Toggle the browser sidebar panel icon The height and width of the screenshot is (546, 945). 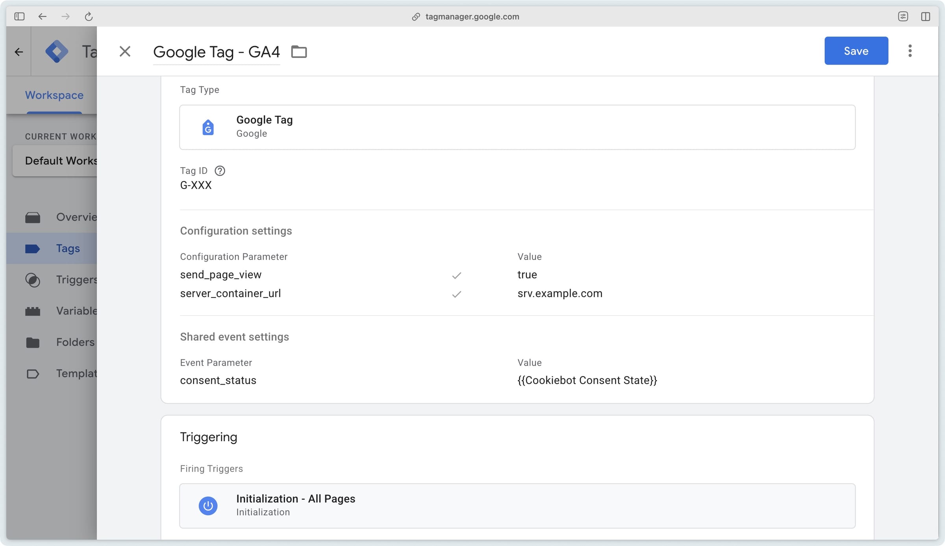tap(19, 16)
